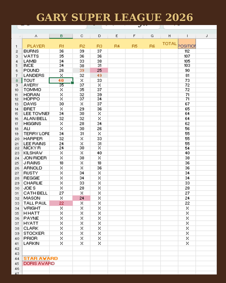Select the CATH BELL player cell

tap(36, 193)
